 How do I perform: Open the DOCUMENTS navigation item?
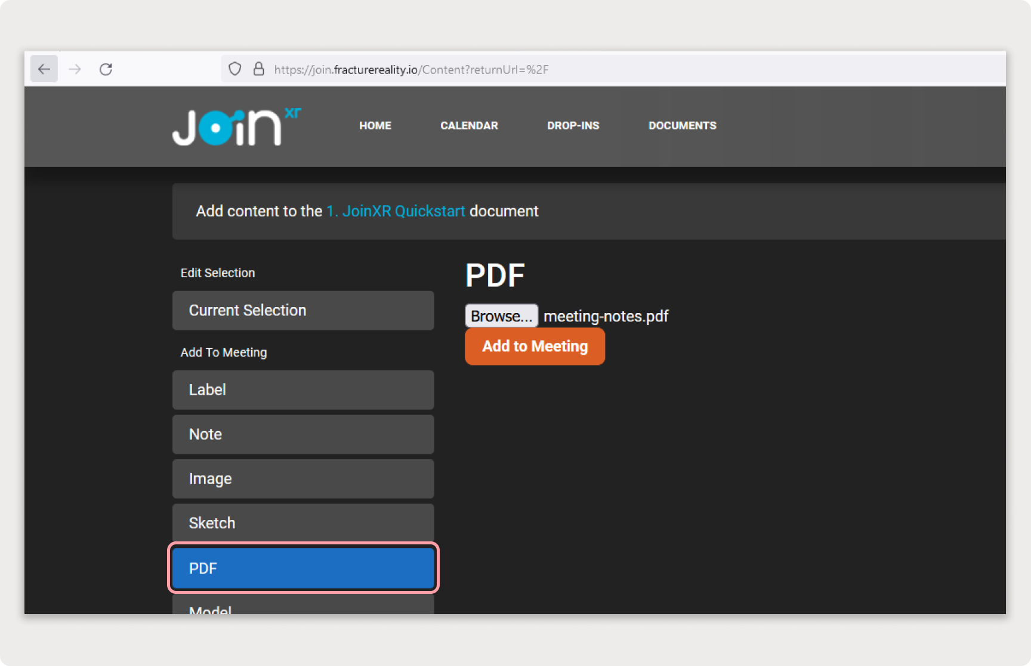[x=682, y=126]
